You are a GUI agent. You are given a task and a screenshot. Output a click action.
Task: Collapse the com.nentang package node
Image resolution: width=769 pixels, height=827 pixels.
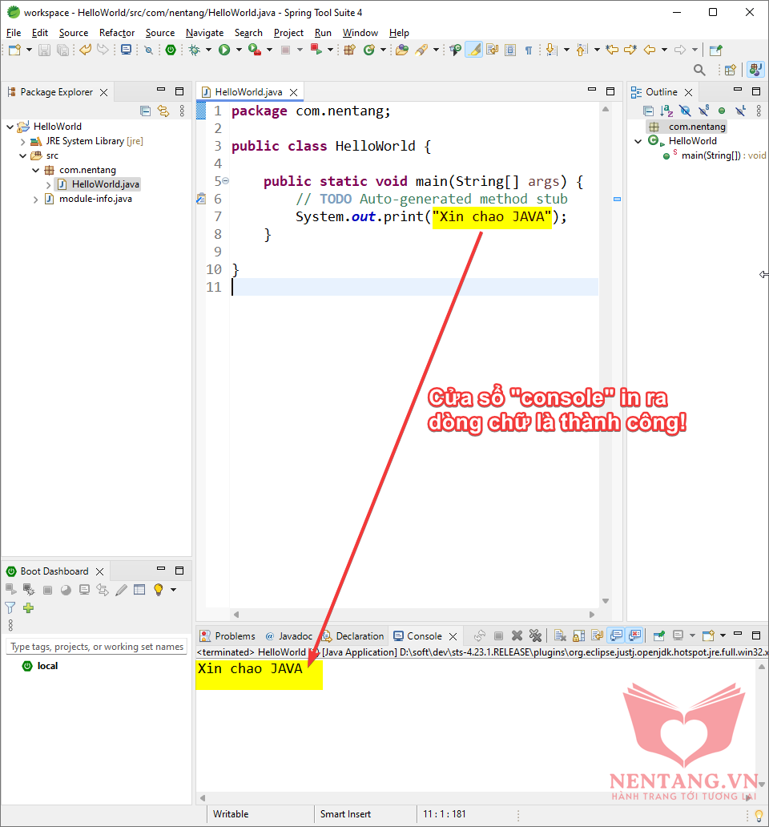tap(36, 170)
